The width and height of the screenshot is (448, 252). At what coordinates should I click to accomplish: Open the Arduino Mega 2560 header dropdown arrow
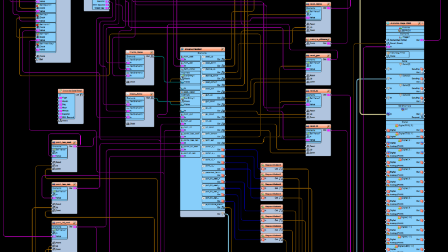[x=422, y=23]
